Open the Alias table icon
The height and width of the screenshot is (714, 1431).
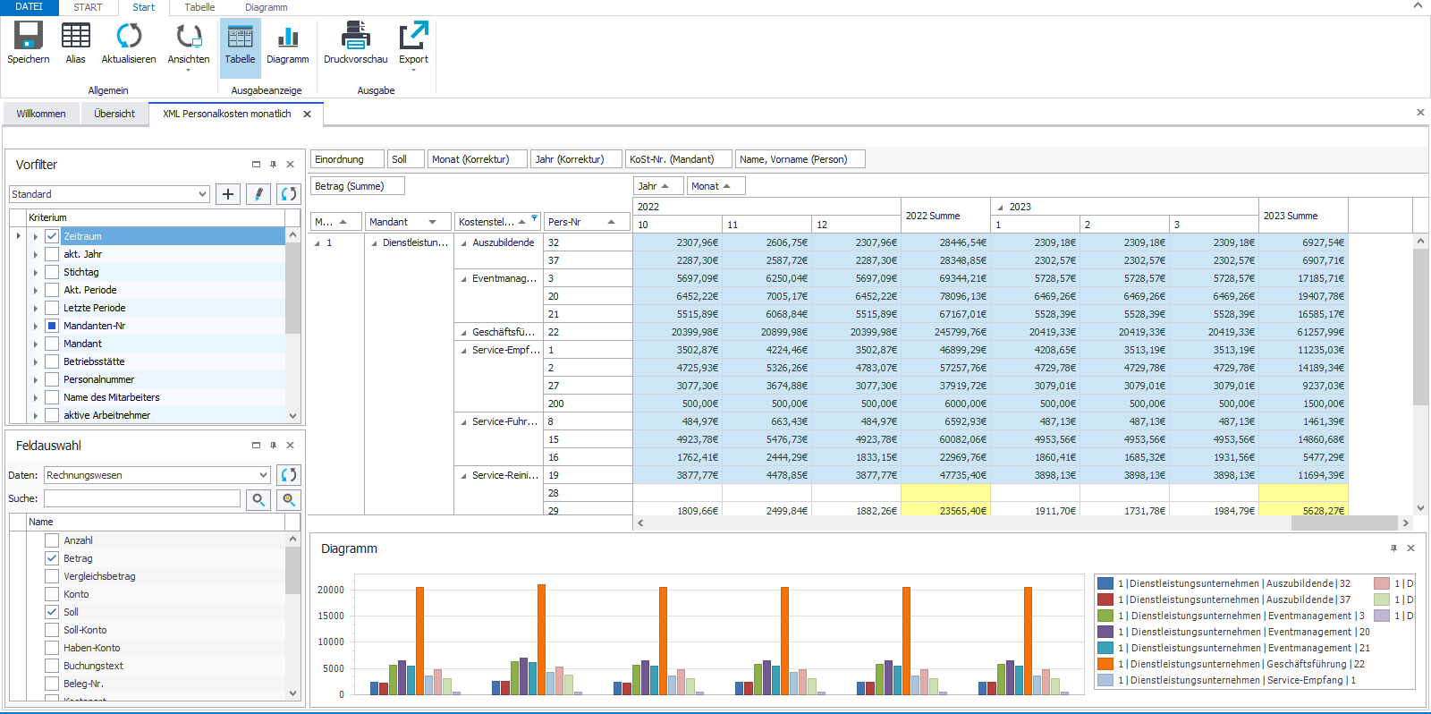click(75, 36)
